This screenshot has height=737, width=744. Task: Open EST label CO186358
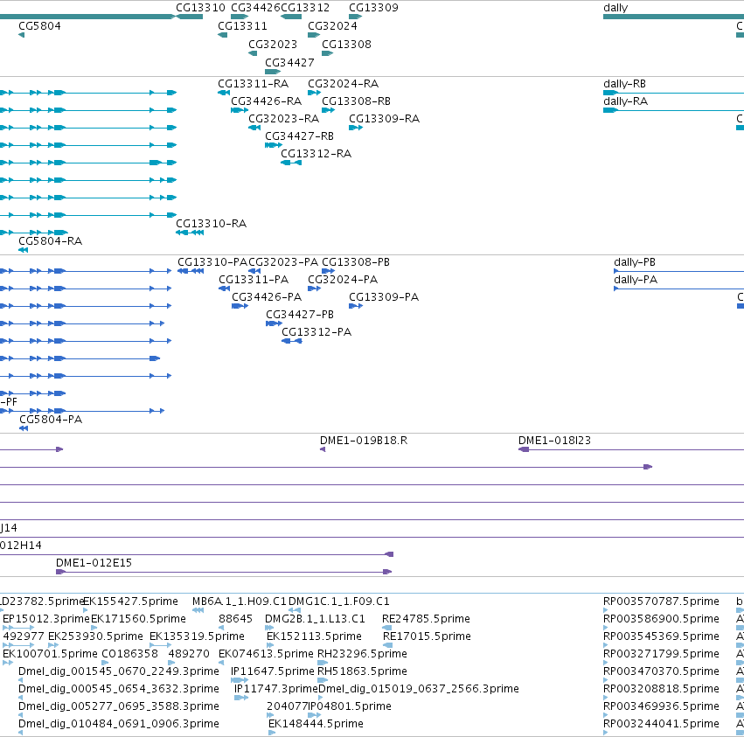130,654
